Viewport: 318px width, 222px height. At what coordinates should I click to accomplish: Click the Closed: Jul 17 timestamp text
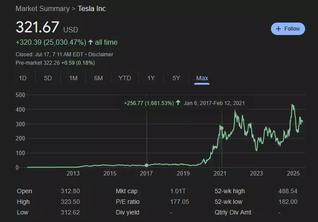click(49, 55)
